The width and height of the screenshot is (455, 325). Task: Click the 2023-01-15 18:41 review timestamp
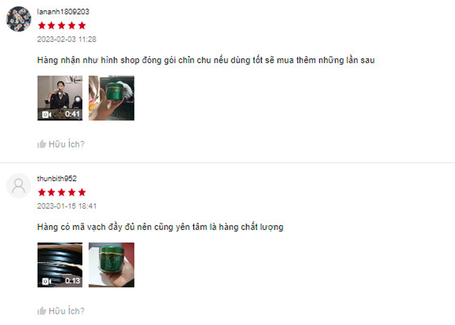point(67,206)
